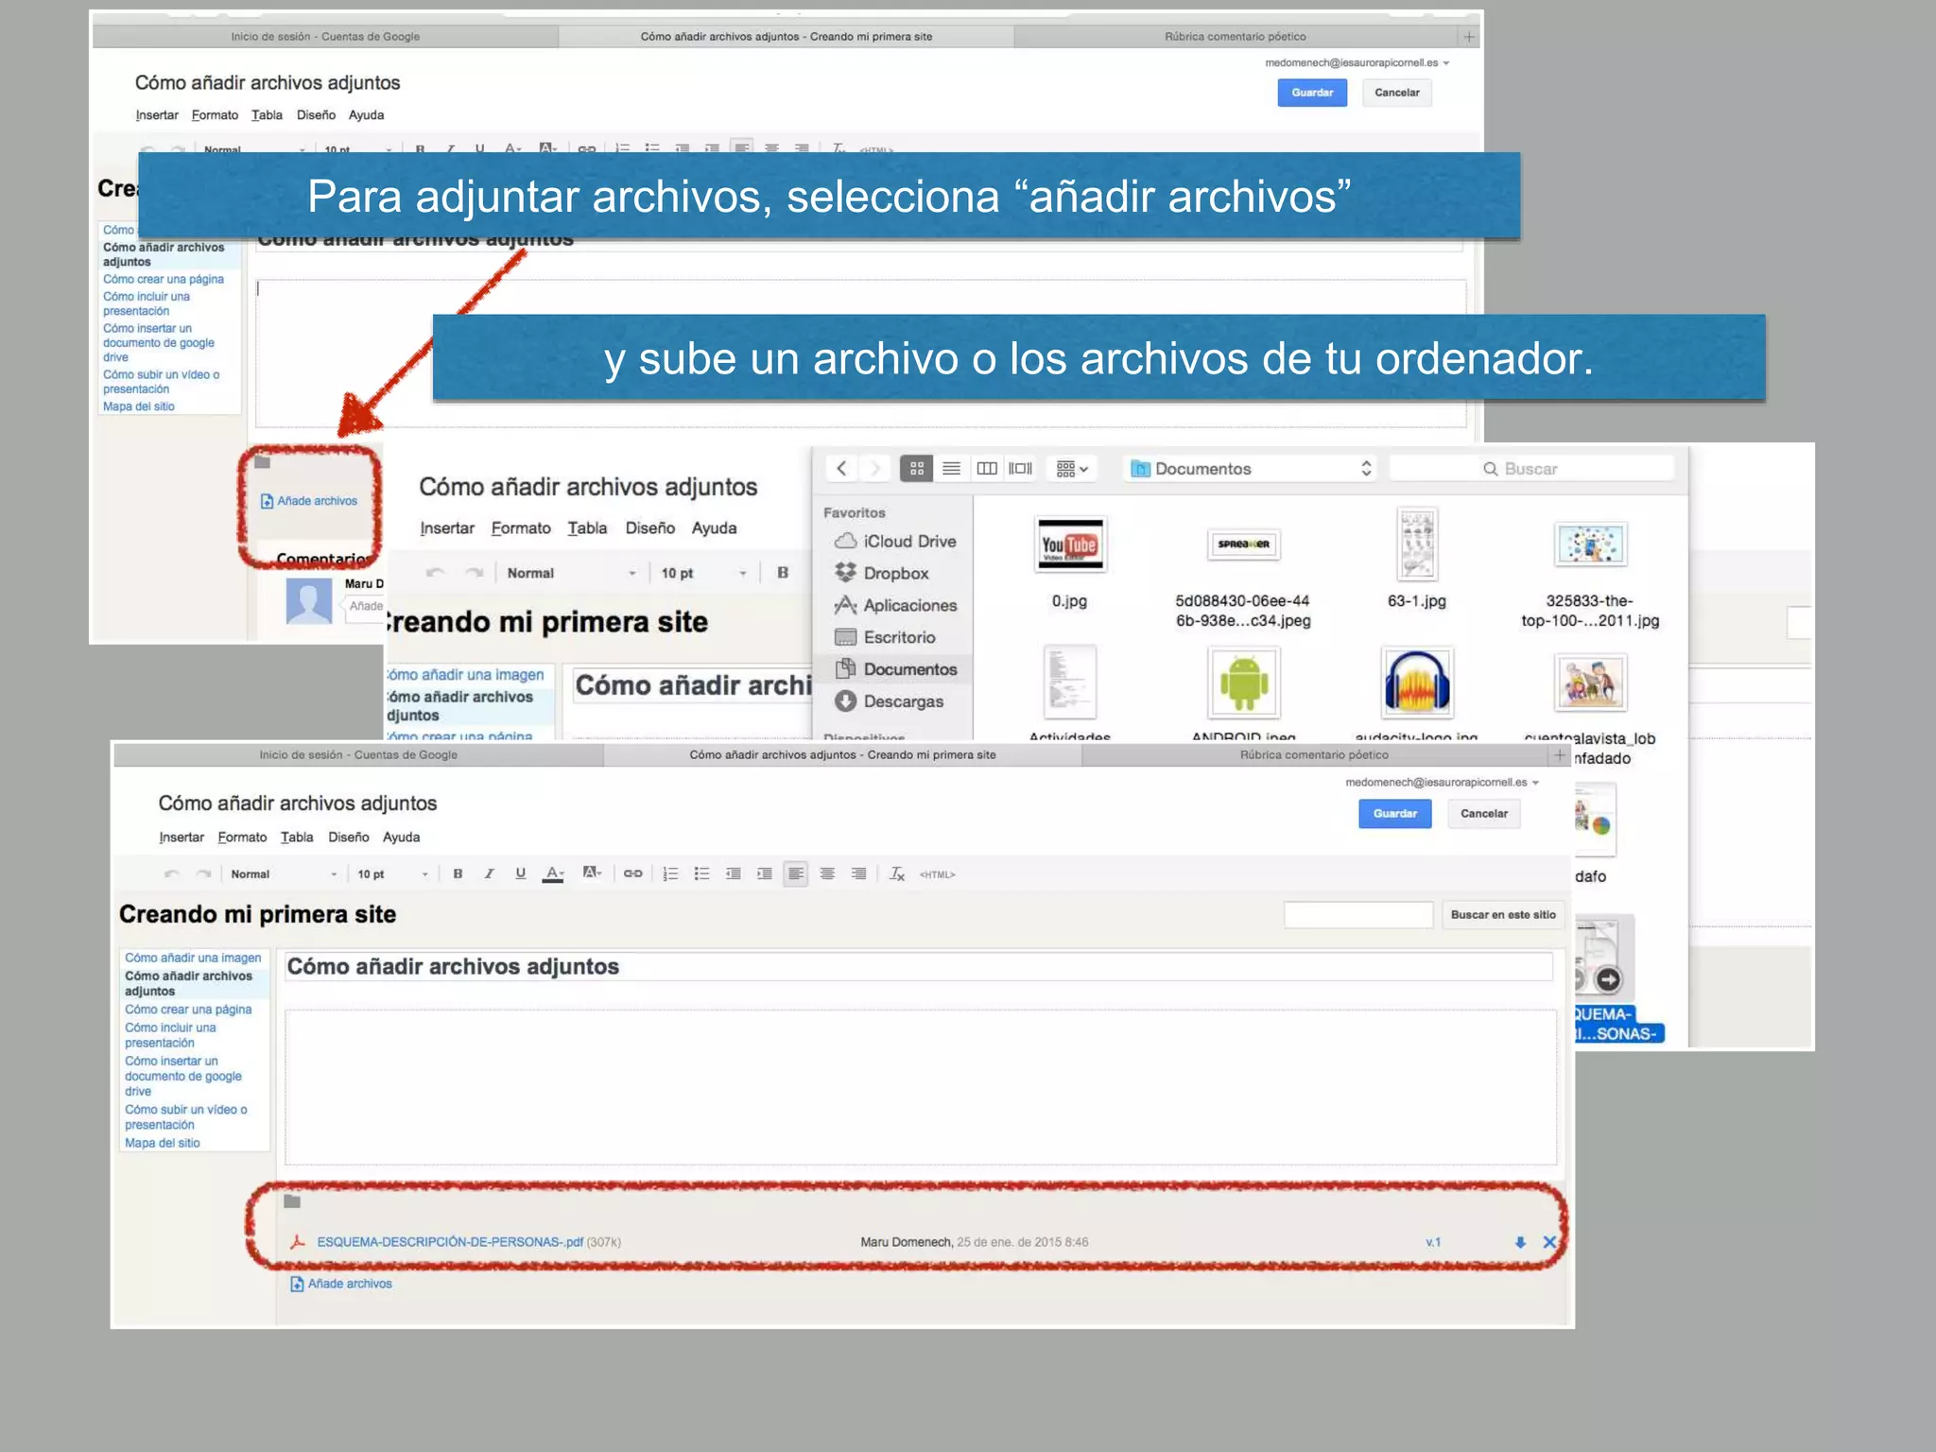Toggle Underline in the lower editor toolbar
Viewport: 1936px width, 1452px height.
tap(520, 874)
